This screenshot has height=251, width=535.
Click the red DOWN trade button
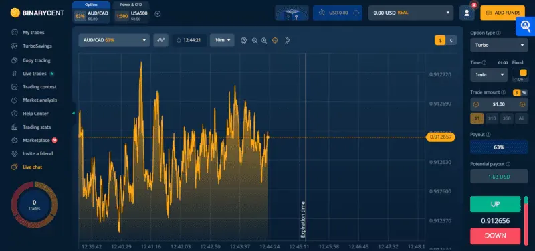coord(495,236)
